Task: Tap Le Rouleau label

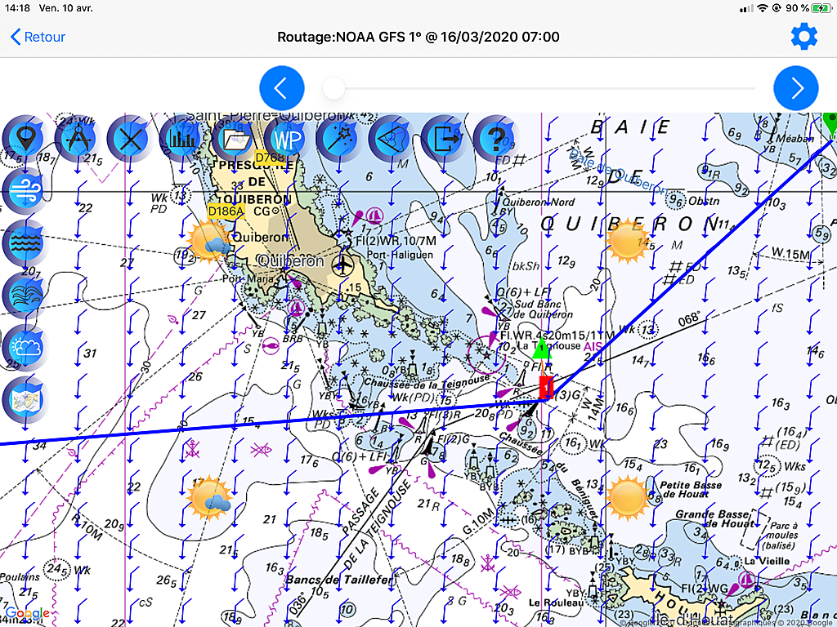Action: [x=556, y=603]
